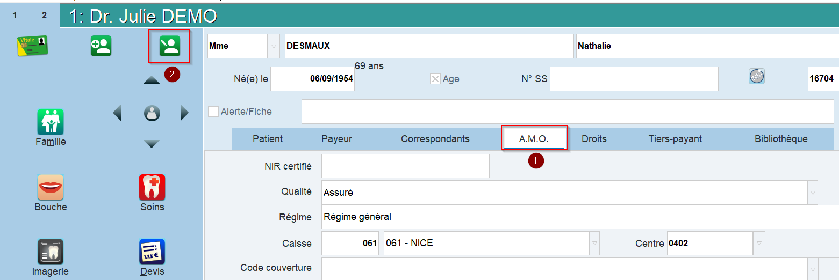Image resolution: width=839 pixels, height=280 pixels.
Task: Open the Droits tab
Action: pyautogui.click(x=594, y=139)
